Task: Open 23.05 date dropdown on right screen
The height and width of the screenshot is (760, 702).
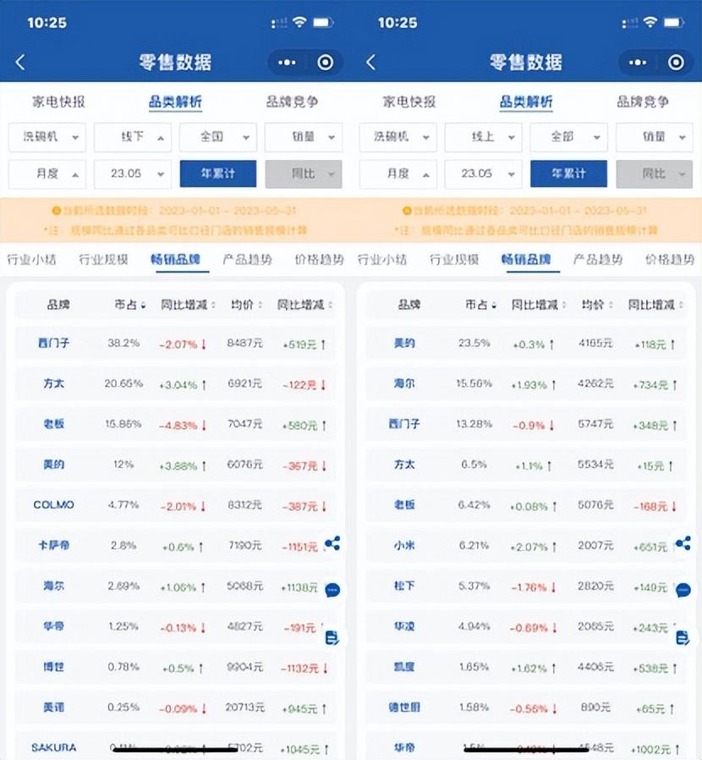Action: (483, 173)
